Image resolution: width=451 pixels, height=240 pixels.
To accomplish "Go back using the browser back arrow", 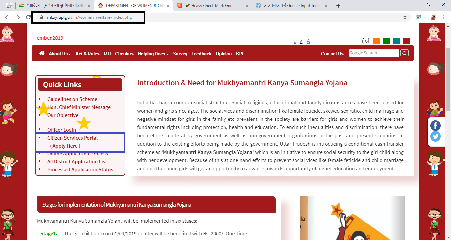I will tap(7, 17).
